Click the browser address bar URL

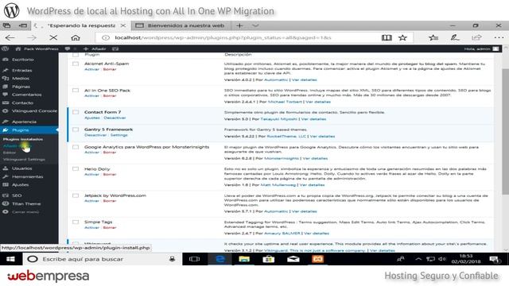coord(223,38)
